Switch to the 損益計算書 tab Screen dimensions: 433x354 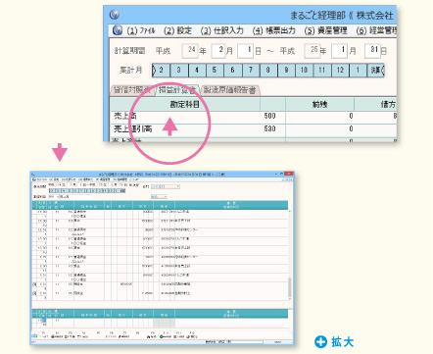[x=177, y=90]
